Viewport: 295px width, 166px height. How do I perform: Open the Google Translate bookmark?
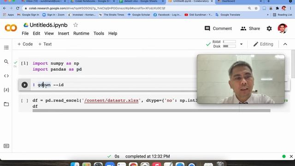pyautogui.click(x=228, y=15)
